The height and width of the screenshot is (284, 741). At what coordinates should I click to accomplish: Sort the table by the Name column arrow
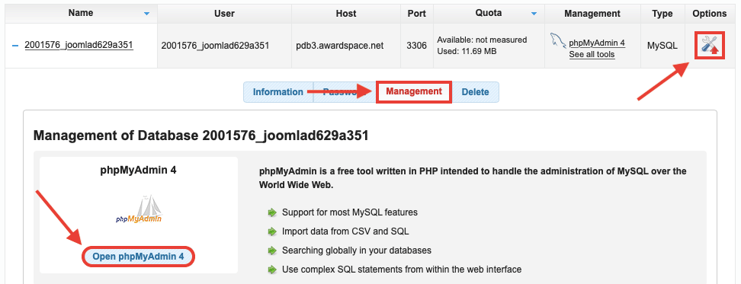click(146, 14)
